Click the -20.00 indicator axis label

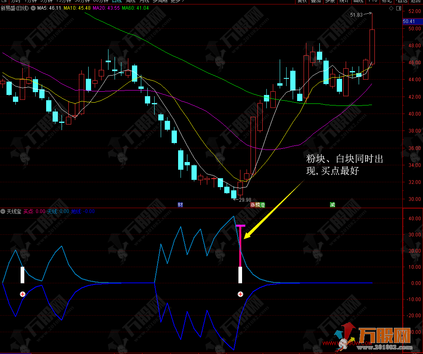(414, 315)
